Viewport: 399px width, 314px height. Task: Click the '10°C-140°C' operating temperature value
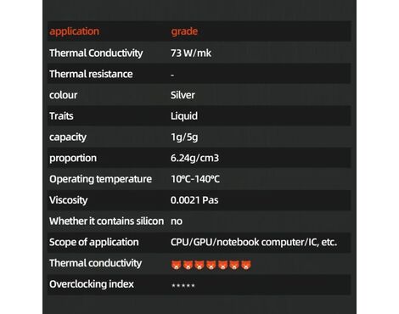point(195,179)
